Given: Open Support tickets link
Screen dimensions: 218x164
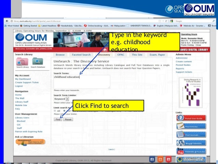Looking at the screenshot, I should tap(184, 72).
